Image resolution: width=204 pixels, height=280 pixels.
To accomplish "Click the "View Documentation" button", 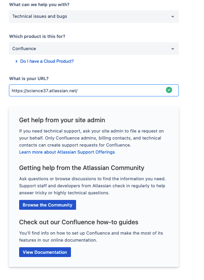I will click(x=45, y=252).
